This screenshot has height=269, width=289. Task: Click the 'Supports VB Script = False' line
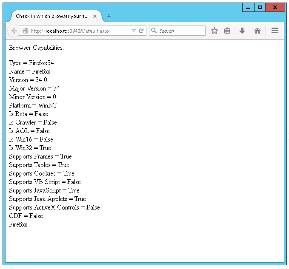coord(45,182)
